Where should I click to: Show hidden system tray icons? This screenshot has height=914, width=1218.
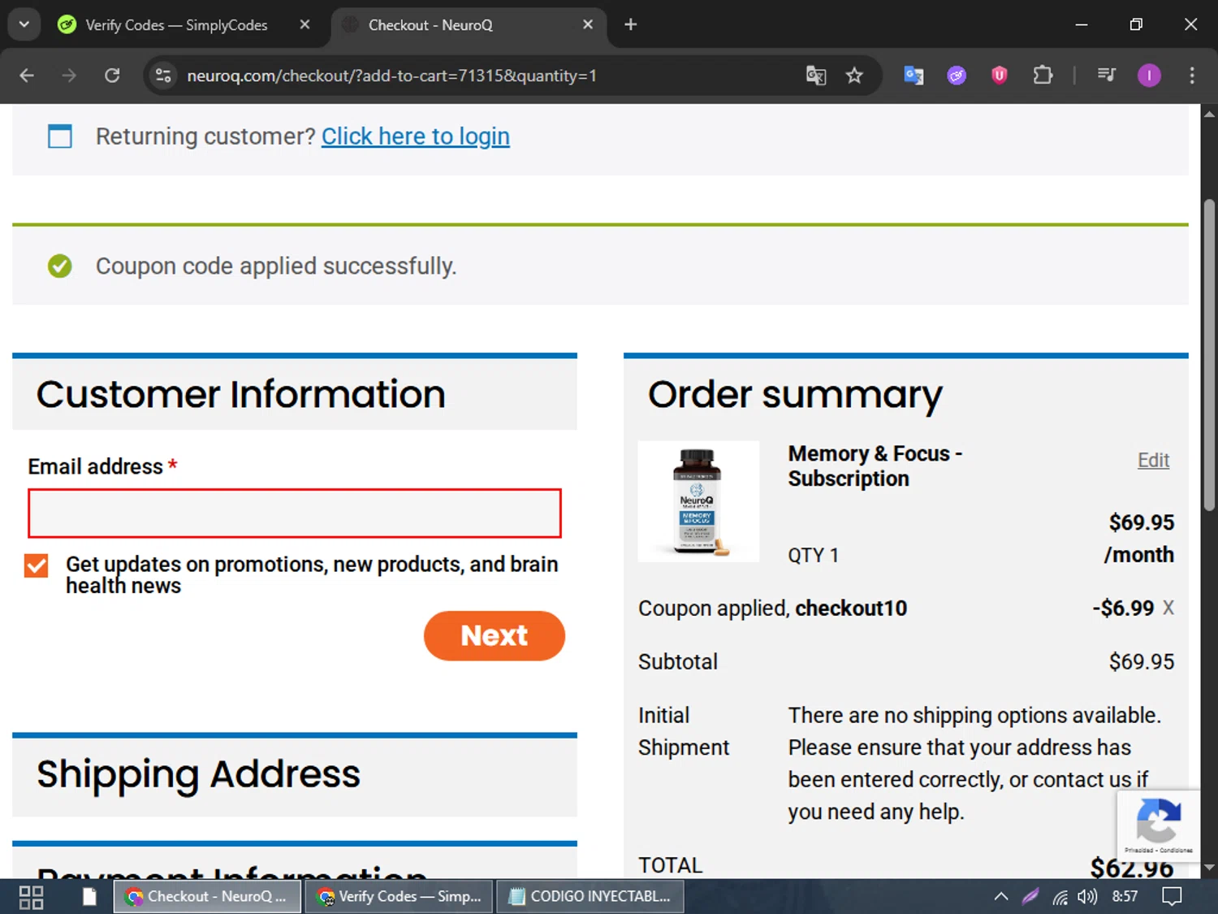[1001, 896]
